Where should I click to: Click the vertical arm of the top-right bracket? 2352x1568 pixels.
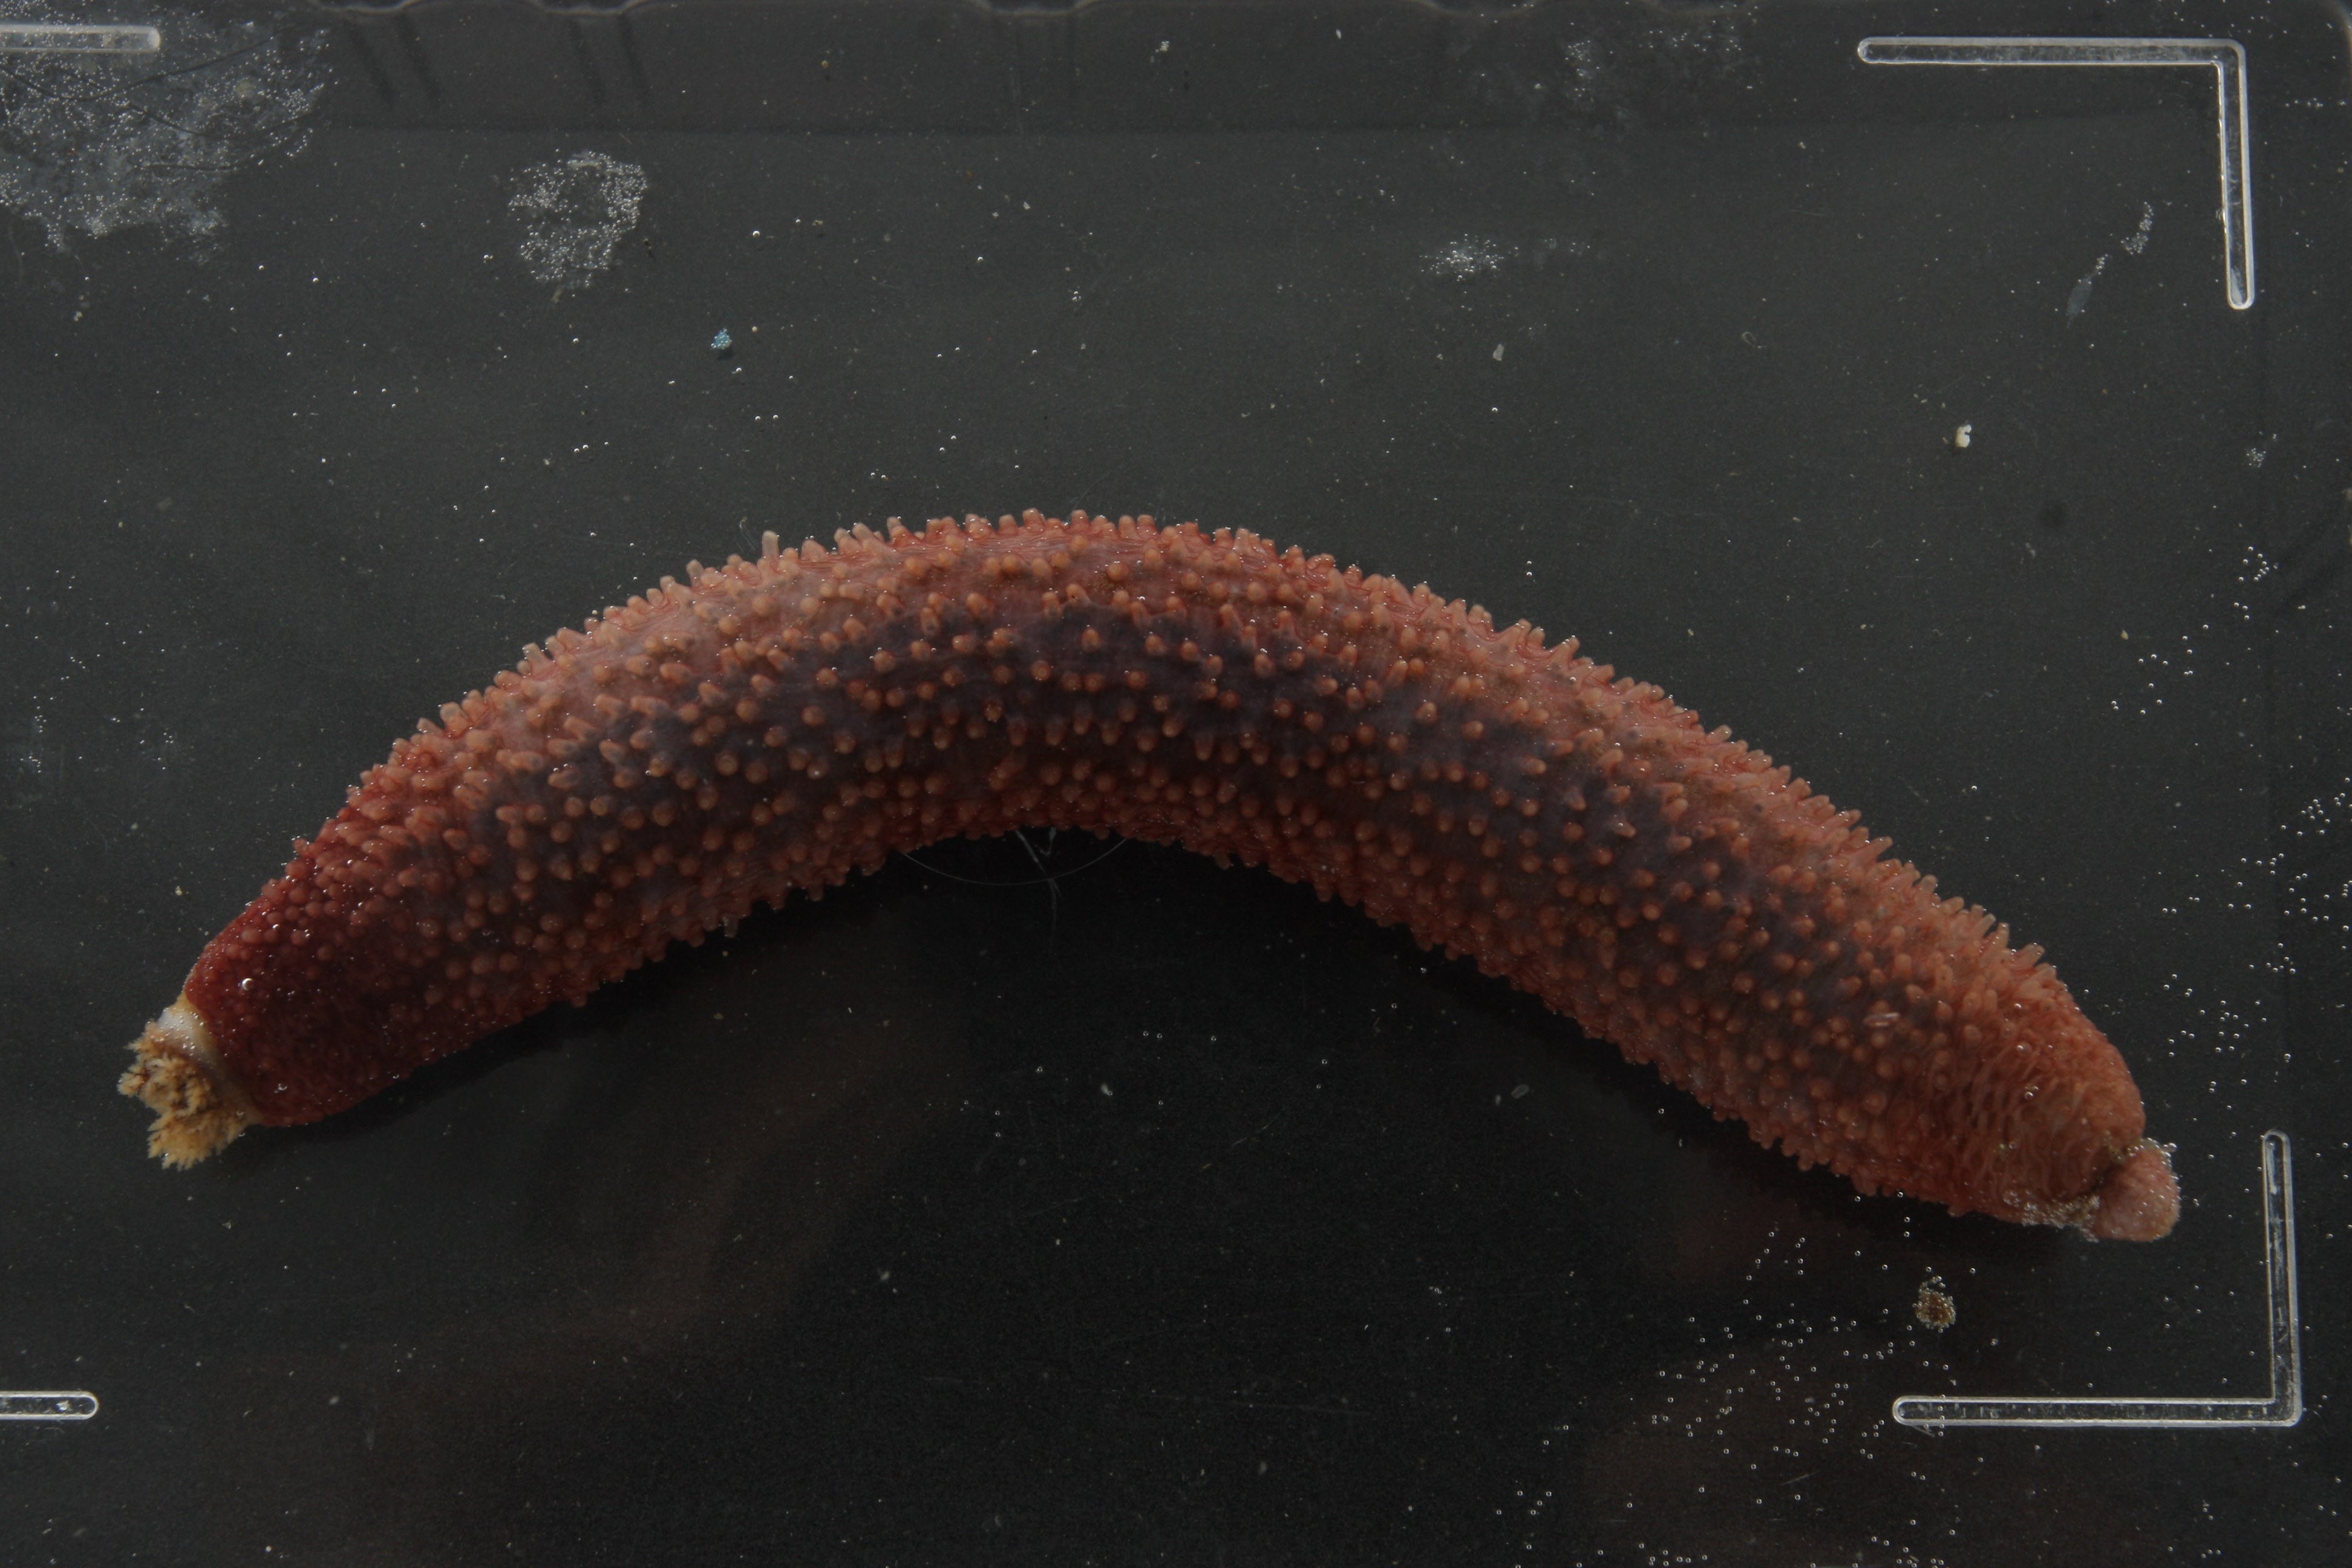(x=2238, y=180)
